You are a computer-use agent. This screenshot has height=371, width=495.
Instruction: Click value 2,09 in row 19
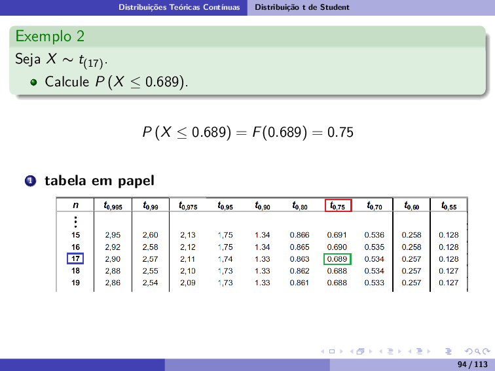click(x=188, y=283)
